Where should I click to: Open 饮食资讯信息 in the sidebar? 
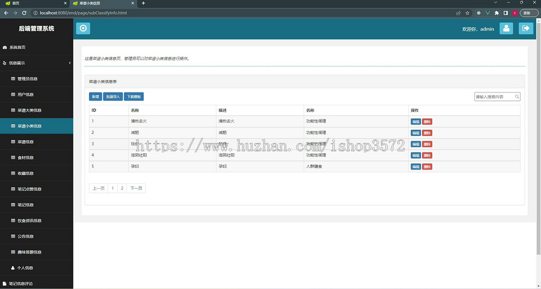(x=36, y=221)
